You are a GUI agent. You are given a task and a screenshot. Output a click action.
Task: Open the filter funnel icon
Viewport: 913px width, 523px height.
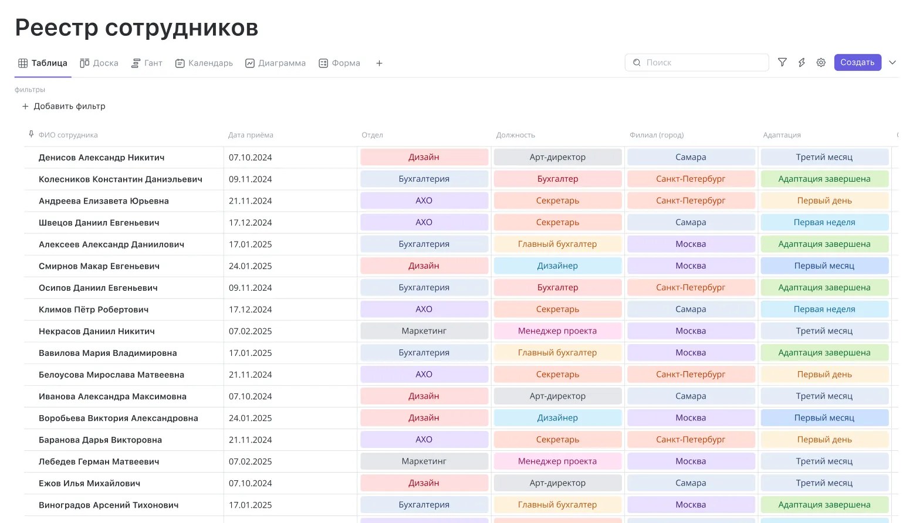[782, 62]
